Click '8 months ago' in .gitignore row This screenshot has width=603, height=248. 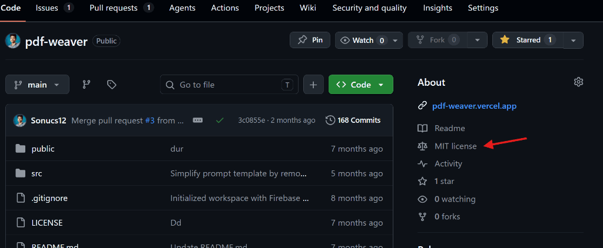click(357, 198)
